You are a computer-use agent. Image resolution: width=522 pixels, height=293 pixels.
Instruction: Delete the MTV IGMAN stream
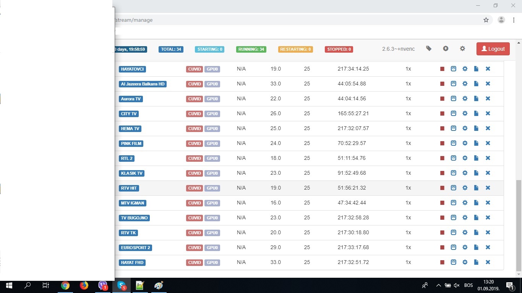point(488,203)
